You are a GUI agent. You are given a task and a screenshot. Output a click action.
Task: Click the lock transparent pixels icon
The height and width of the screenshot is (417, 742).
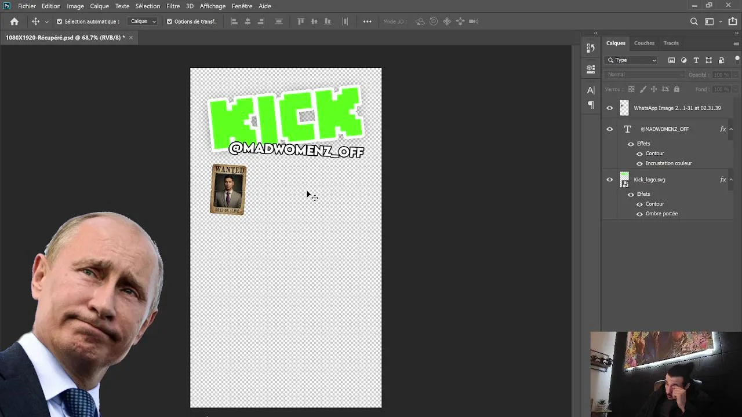[631, 89]
